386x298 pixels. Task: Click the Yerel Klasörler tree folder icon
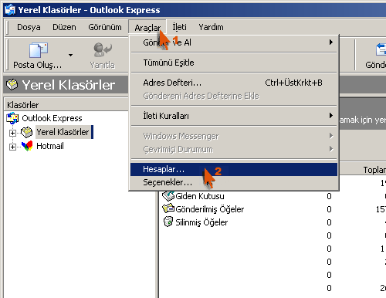(x=26, y=132)
